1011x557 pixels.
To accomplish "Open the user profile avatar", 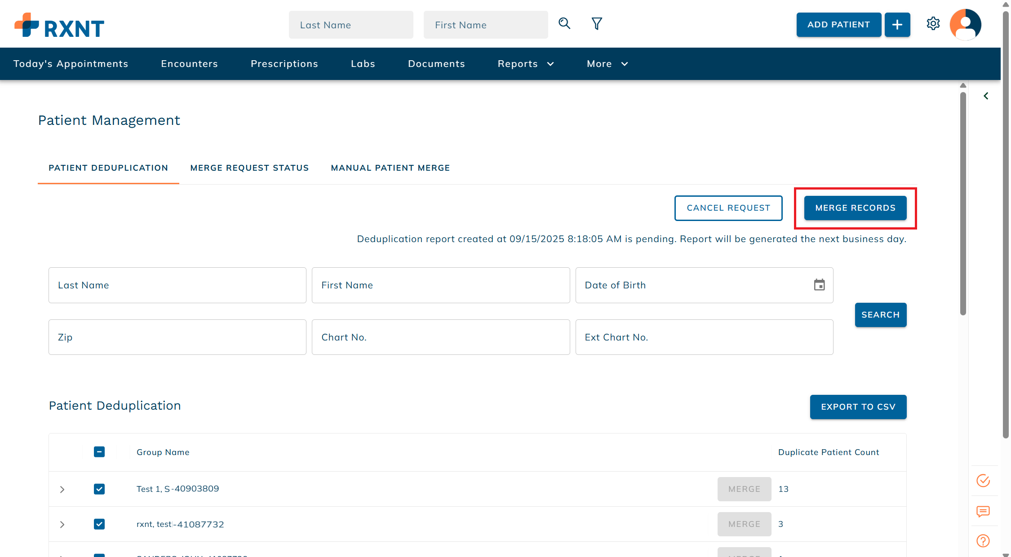I will click(965, 25).
